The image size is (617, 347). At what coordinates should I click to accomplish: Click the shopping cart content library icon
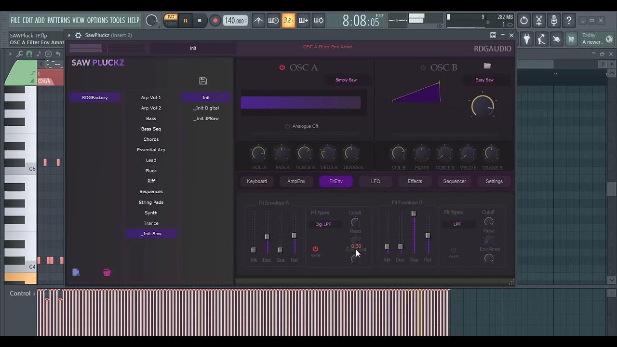tap(571, 39)
